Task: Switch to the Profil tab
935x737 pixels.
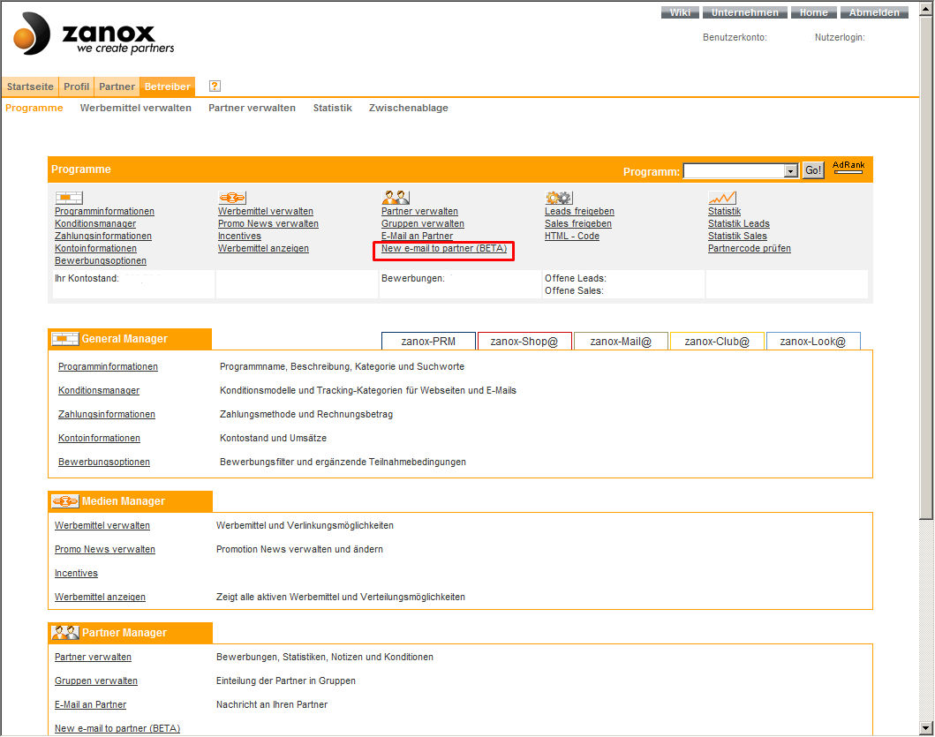Action: pos(76,86)
